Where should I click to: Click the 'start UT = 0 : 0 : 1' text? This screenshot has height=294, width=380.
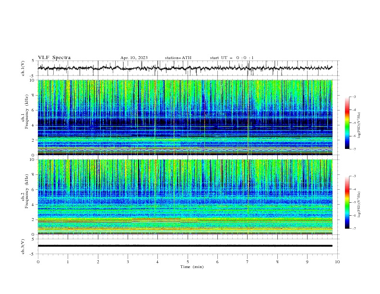point(232,58)
